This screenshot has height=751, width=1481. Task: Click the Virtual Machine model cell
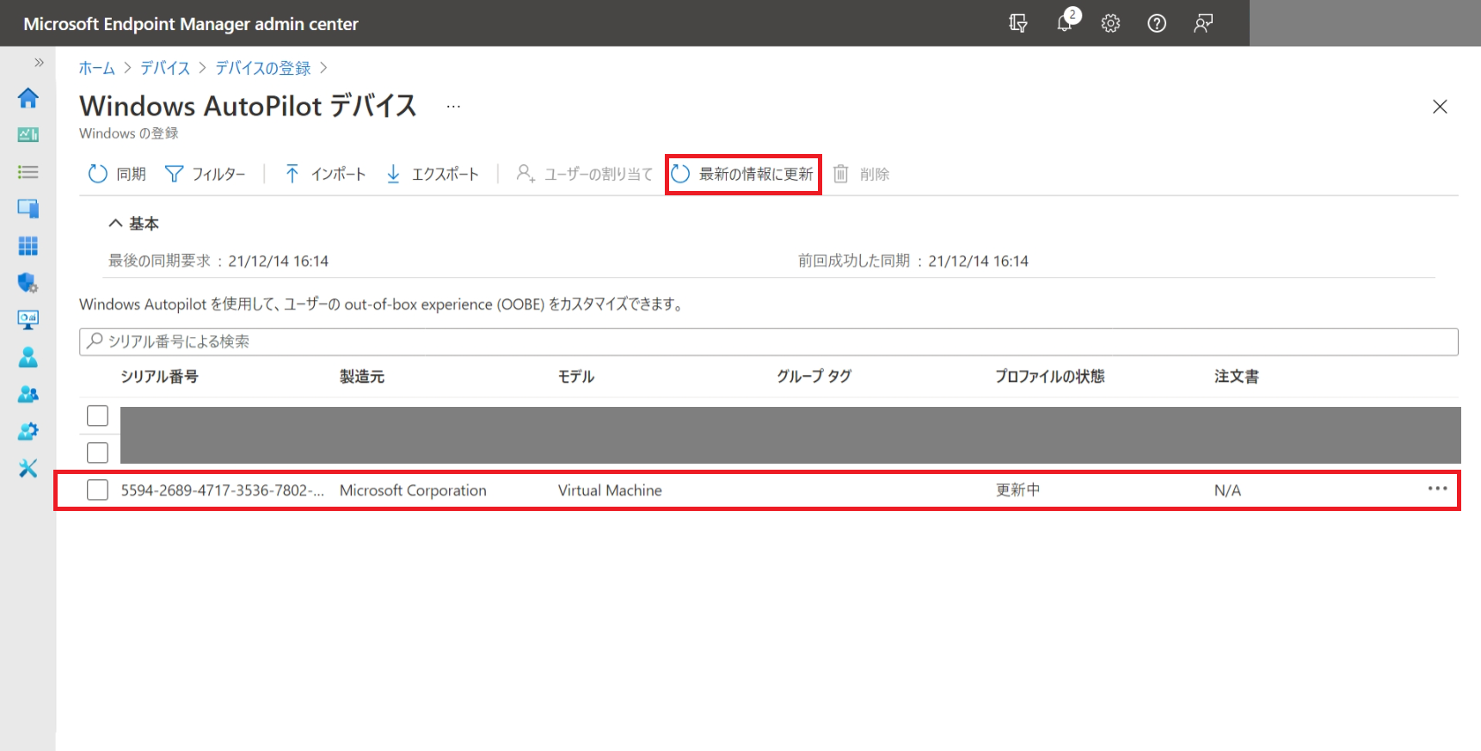coord(610,490)
